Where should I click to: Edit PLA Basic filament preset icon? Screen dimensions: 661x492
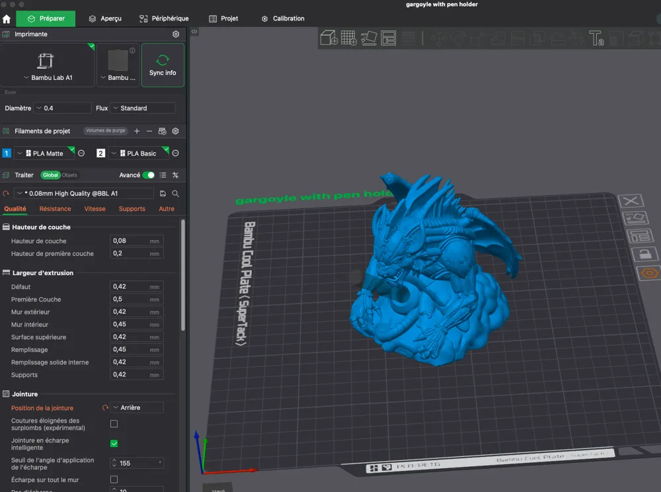point(175,153)
